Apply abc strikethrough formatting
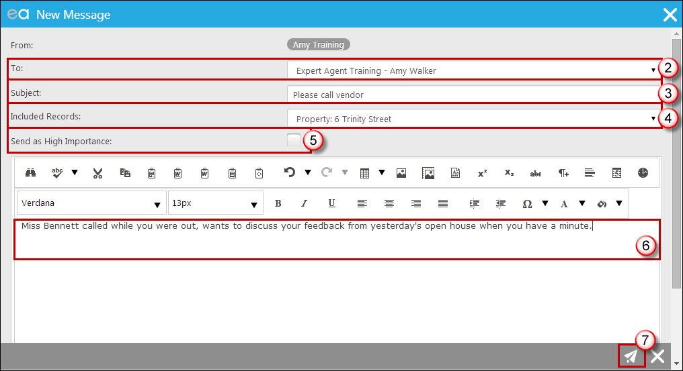Image resolution: width=683 pixels, height=371 pixels. (x=536, y=174)
